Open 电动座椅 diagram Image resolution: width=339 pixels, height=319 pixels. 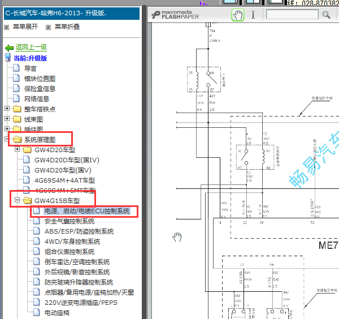[x=57, y=313]
